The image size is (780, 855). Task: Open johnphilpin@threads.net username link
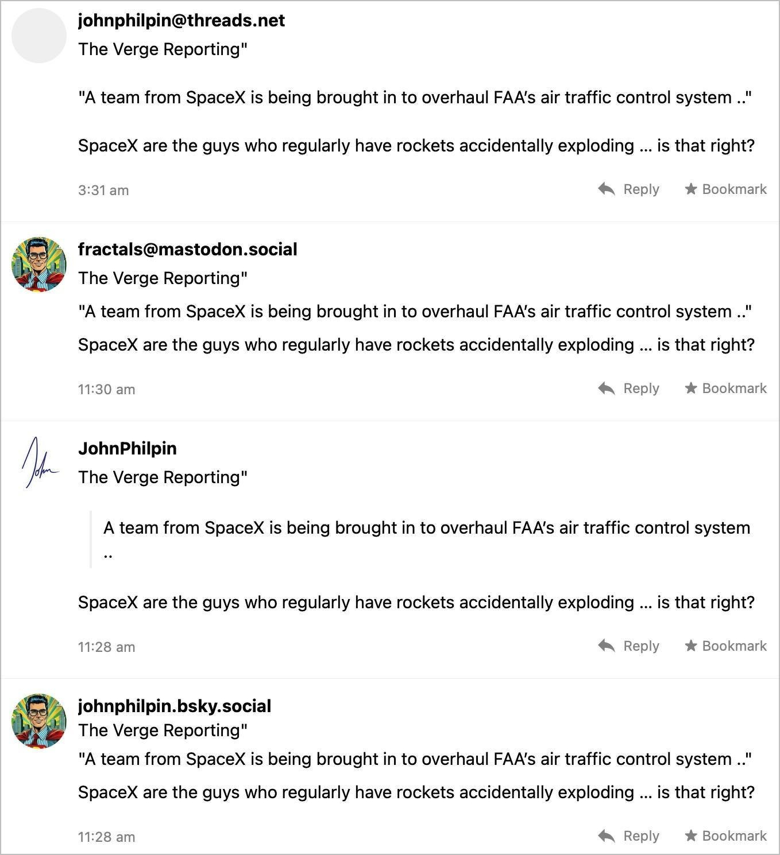[182, 21]
